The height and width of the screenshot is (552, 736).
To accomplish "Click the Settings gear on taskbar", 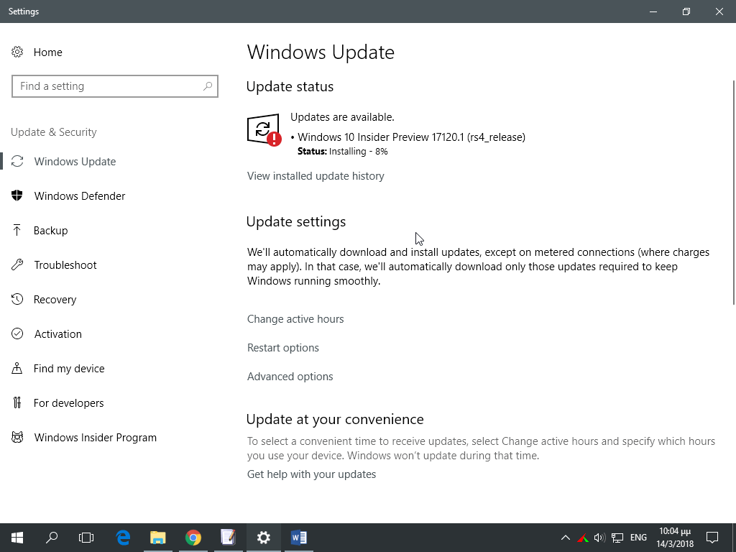I will [x=263, y=538].
